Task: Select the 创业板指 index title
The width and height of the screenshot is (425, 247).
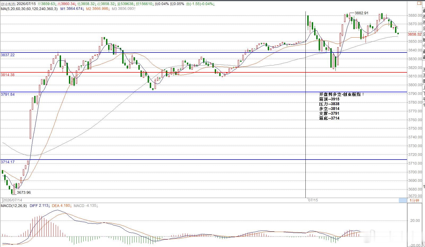Action: coord(8,4)
